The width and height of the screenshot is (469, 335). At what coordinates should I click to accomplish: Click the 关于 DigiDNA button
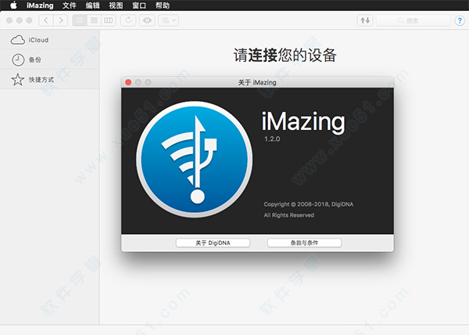213,243
